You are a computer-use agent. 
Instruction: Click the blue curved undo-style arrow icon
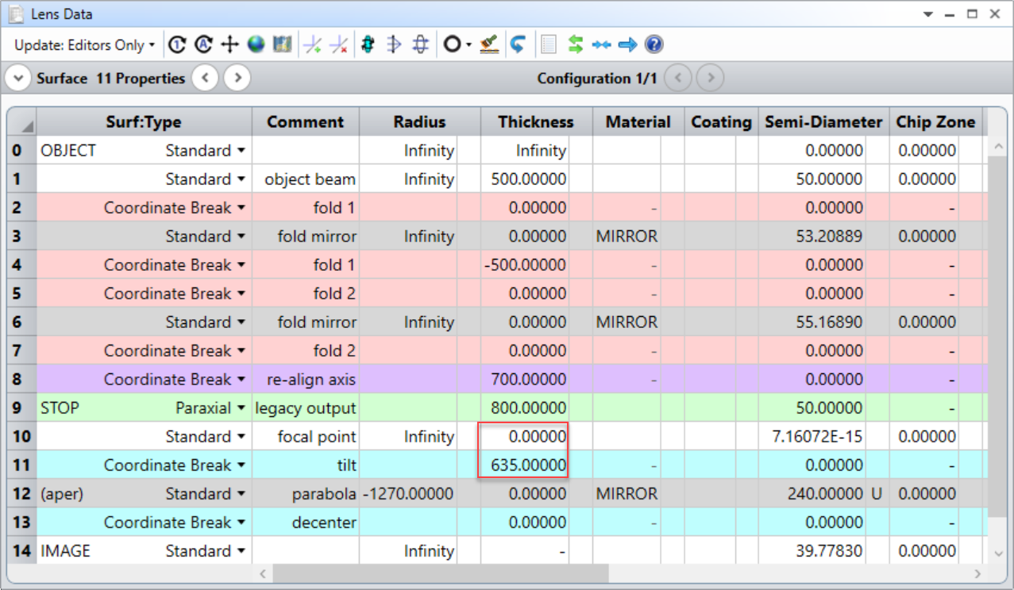tap(518, 45)
